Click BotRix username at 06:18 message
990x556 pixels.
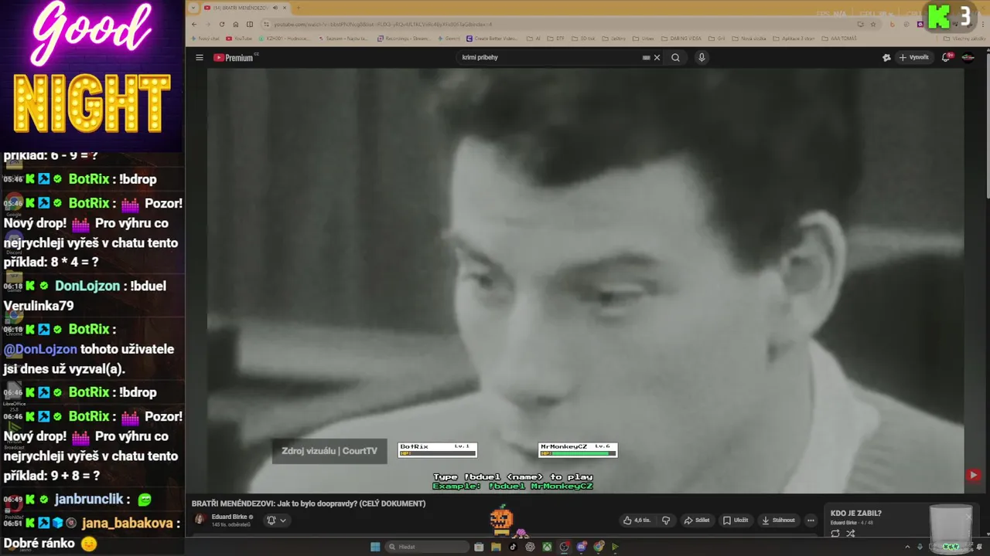tap(89, 329)
